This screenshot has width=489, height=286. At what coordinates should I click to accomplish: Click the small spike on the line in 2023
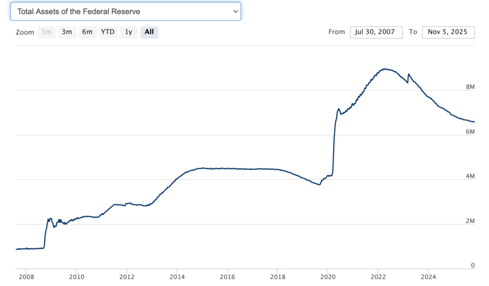(408, 74)
